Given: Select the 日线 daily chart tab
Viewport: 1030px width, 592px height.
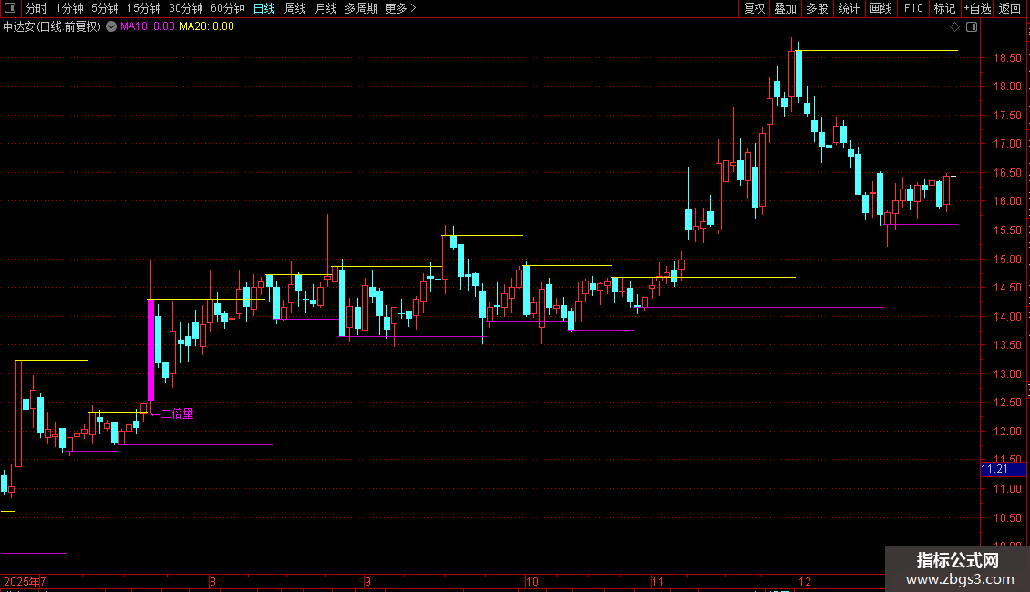Looking at the screenshot, I should click(x=264, y=8).
